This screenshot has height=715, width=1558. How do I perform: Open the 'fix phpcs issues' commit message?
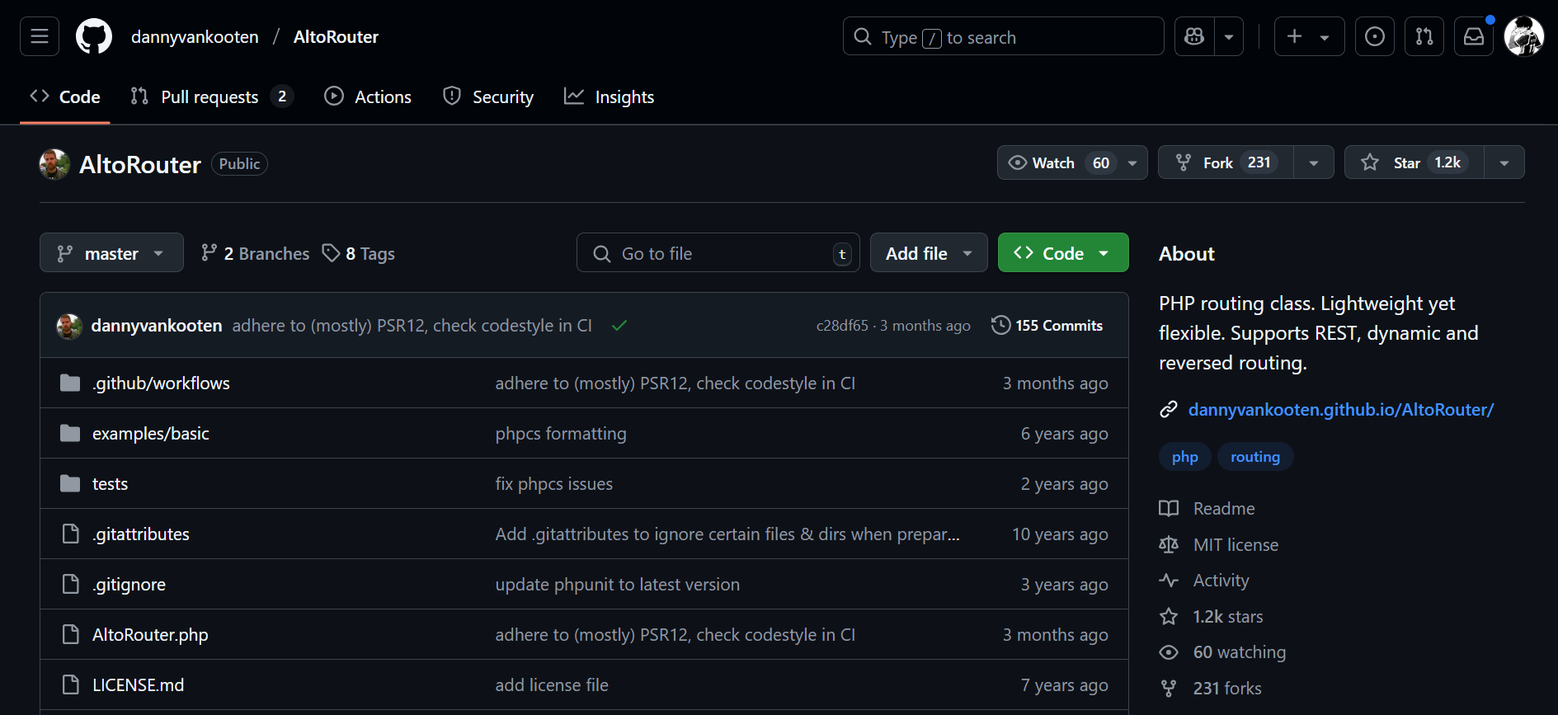coord(553,483)
